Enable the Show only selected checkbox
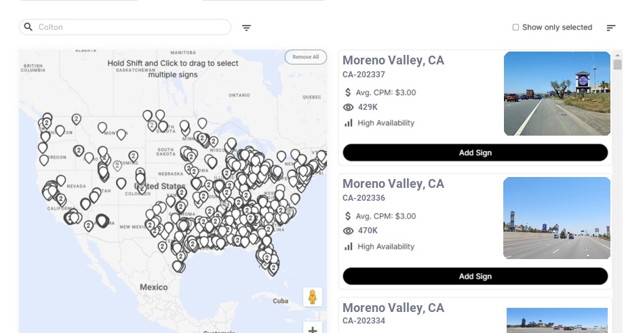 (515, 28)
